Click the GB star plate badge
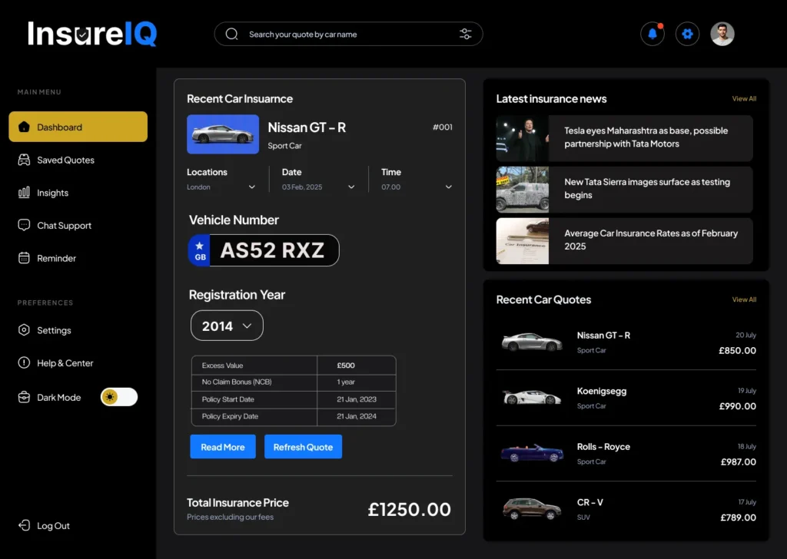The height and width of the screenshot is (559, 787). pos(199,250)
